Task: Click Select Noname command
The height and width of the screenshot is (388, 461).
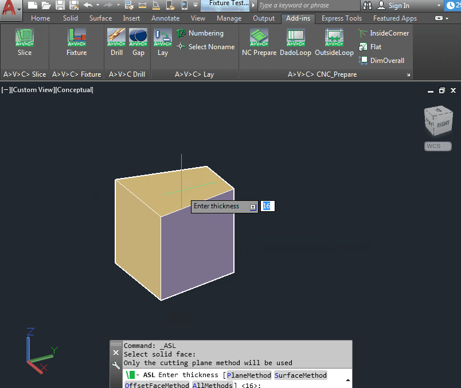Action: coord(206,47)
